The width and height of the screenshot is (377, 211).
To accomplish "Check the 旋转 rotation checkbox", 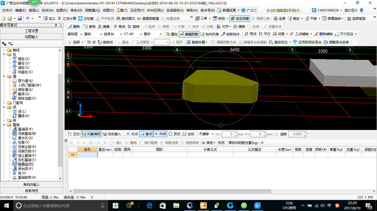I will [277, 134].
